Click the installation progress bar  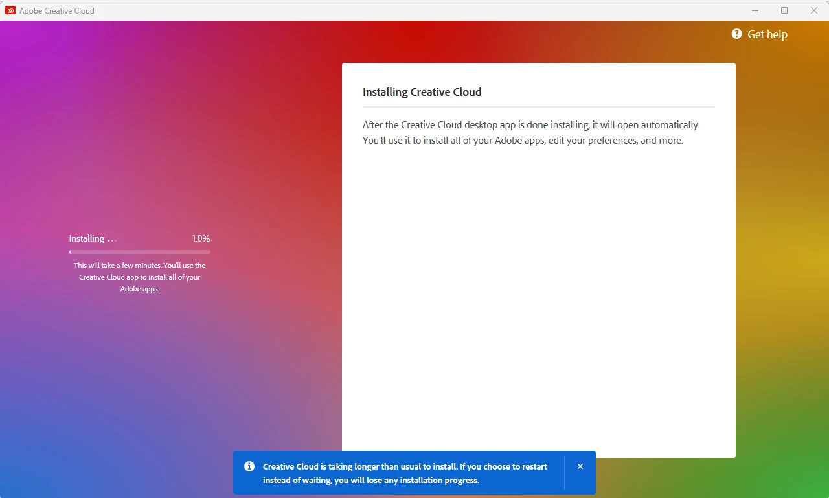(140, 252)
